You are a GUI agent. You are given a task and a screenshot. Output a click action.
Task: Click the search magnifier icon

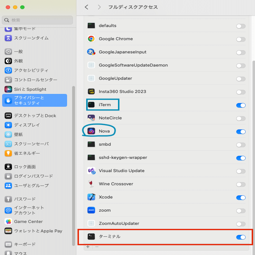click(6, 20)
